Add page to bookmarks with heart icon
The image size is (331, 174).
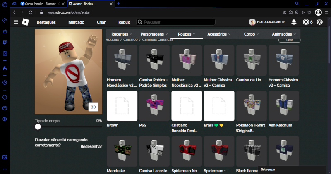coord(309,12)
